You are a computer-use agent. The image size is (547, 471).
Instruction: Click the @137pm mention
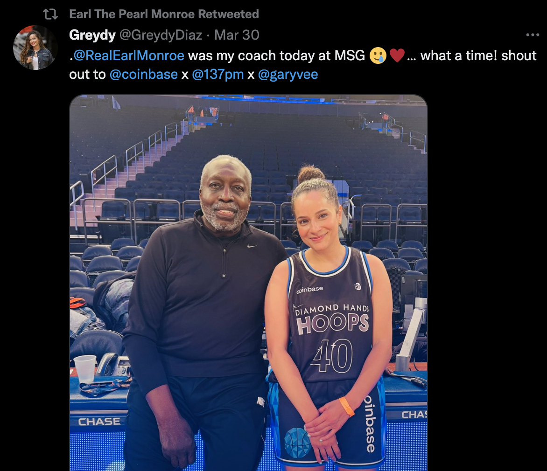(x=217, y=74)
